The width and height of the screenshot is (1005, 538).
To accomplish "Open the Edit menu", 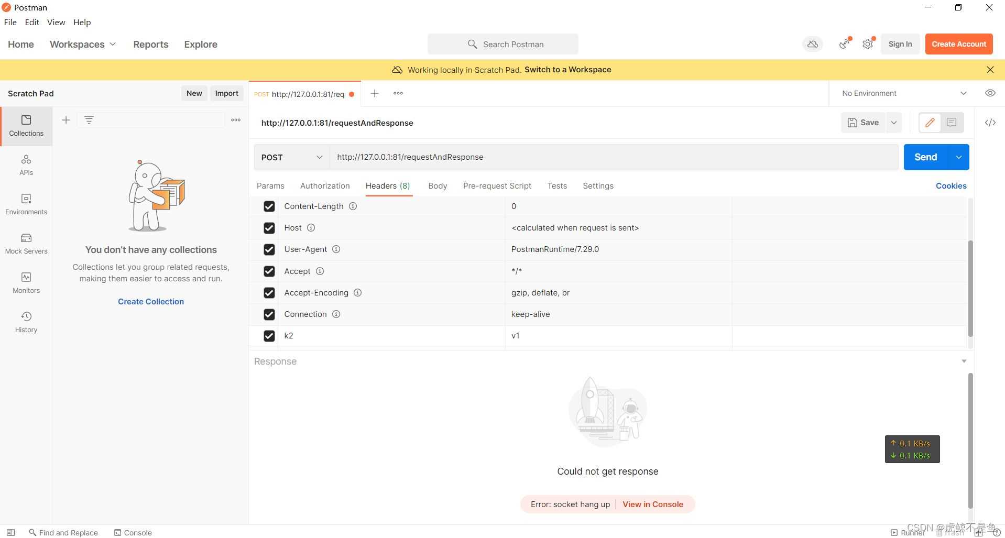I will coord(32,22).
